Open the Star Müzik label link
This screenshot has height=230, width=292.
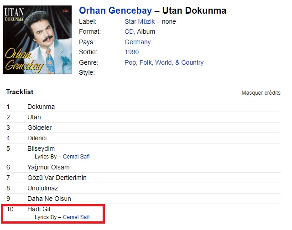pos(139,21)
